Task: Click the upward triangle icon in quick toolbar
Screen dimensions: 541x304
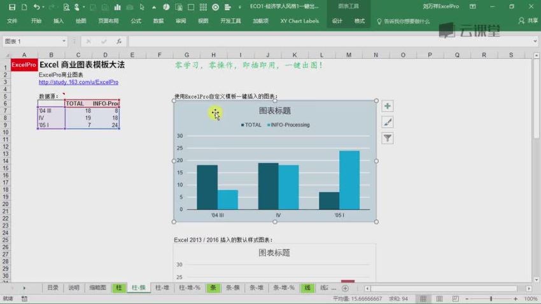Action: (x=154, y=7)
